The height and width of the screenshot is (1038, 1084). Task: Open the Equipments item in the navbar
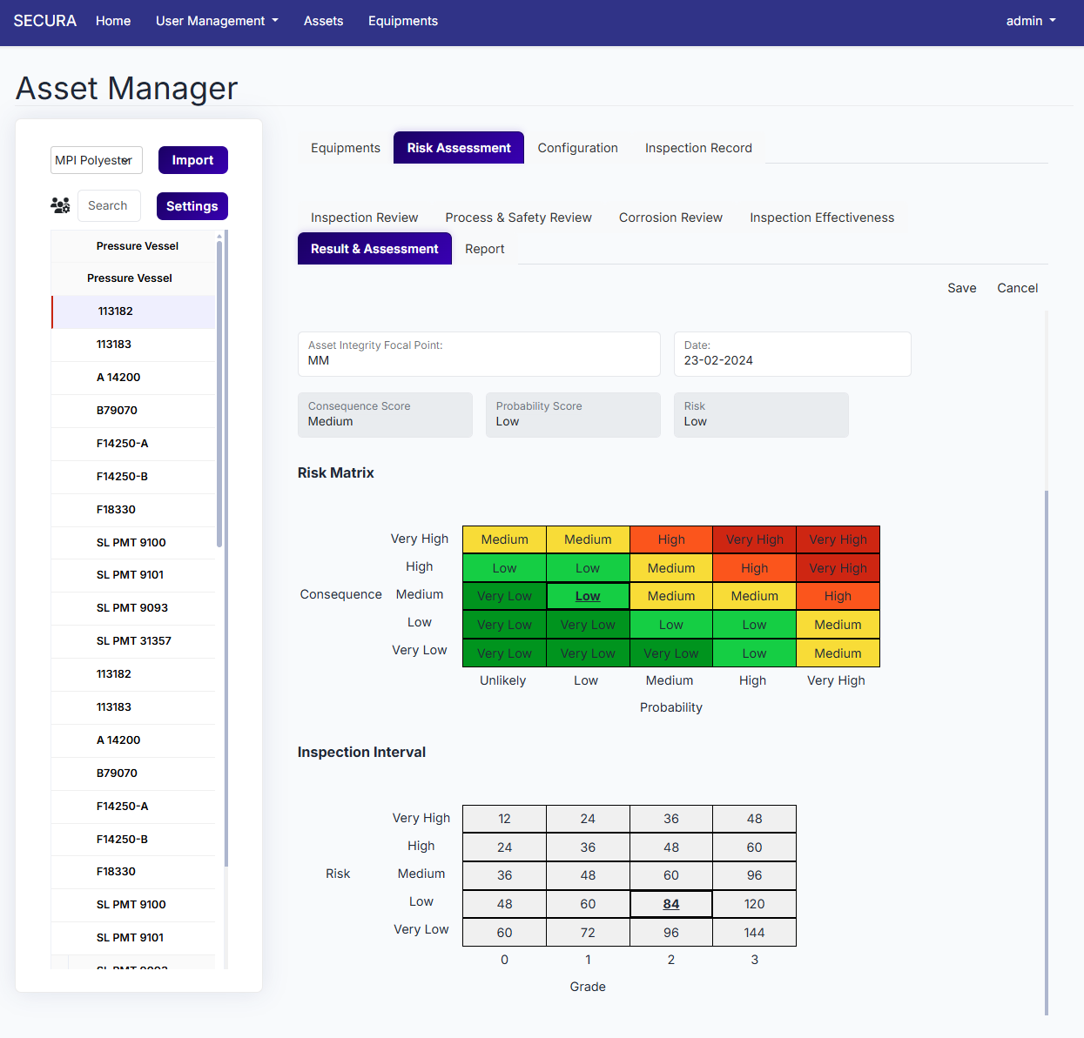tap(403, 21)
